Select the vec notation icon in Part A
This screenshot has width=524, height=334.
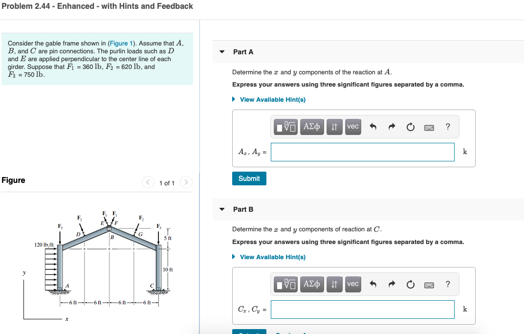(x=352, y=126)
